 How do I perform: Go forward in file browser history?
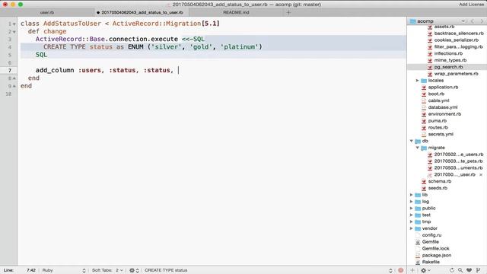[x=482, y=21]
